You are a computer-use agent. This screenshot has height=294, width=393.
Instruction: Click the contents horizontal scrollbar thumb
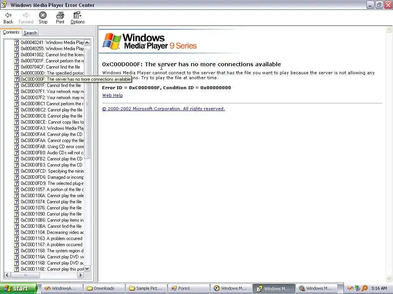pyautogui.click(x=25, y=275)
